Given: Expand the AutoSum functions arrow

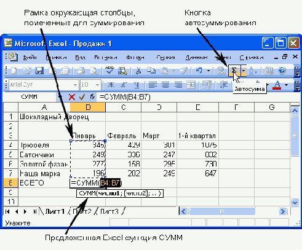Looking at the screenshot, I should click(244, 71).
